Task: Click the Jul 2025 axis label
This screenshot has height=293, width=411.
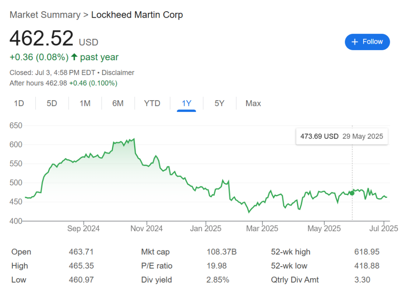Action: [384, 228]
